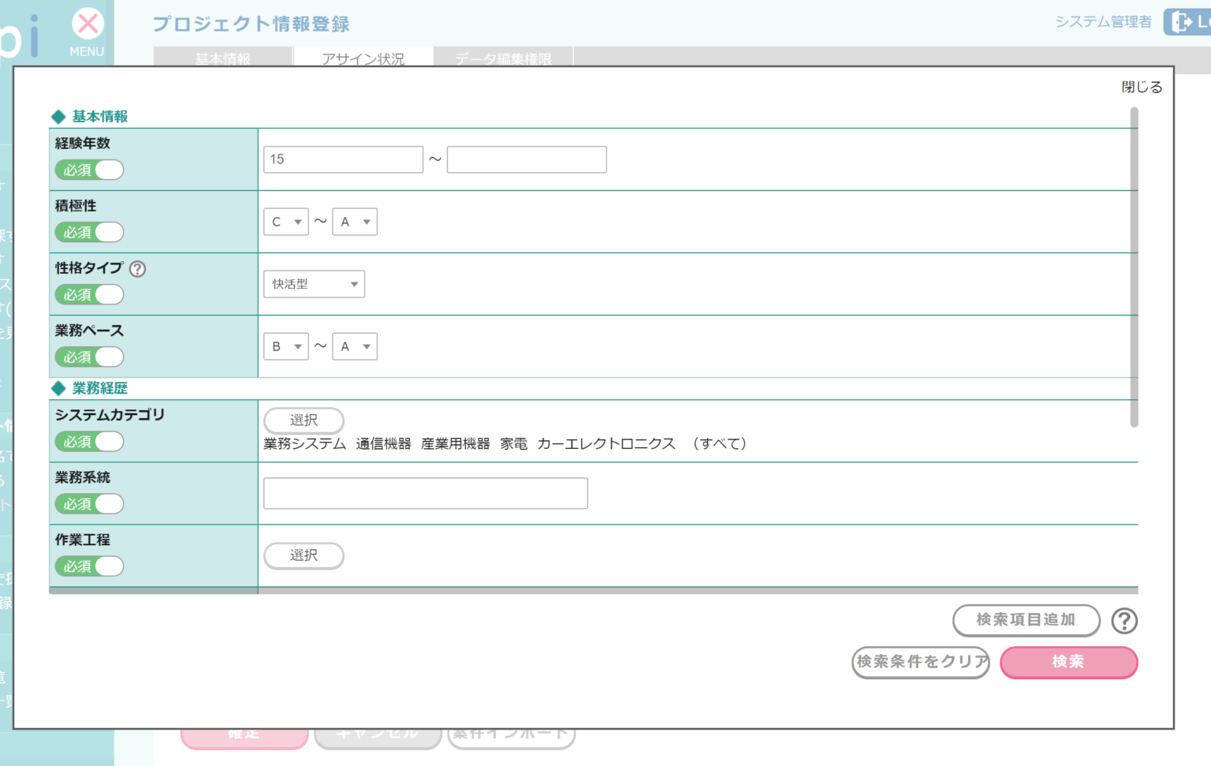Click the logout icon at top right
This screenshot has height=766, width=1211.
click(x=1182, y=22)
